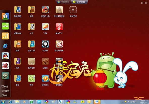
Task: Open Windows Media Player in taskbar
Action: [24, 102]
